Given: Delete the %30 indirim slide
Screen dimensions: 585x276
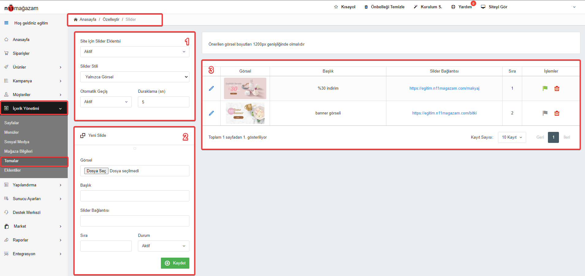Looking at the screenshot, I should pyautogui.click(x=557, y=88).
